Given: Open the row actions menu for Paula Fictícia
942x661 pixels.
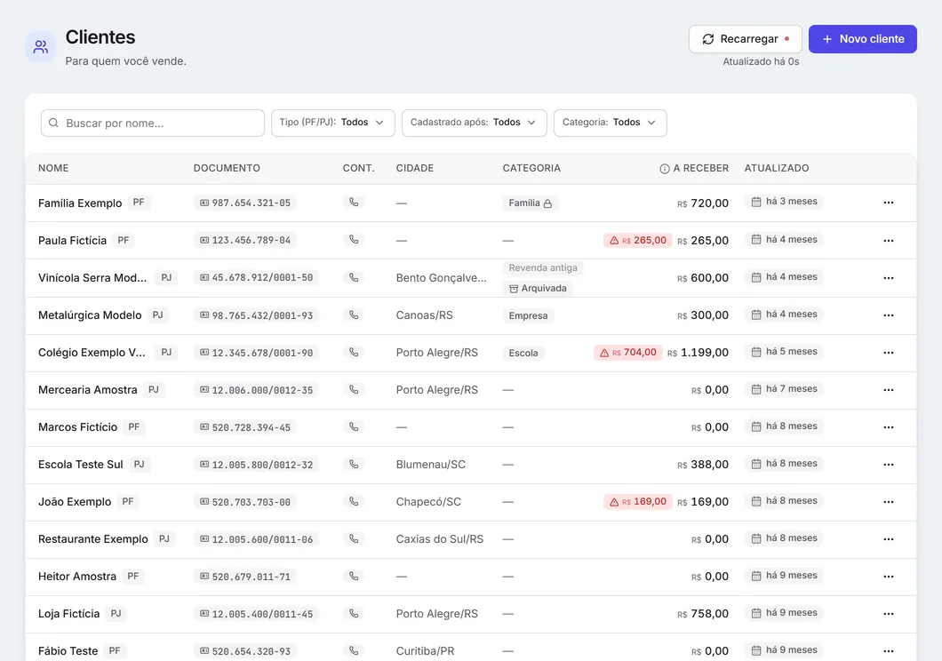Looking at the screenshot, I should coord(889,240).
